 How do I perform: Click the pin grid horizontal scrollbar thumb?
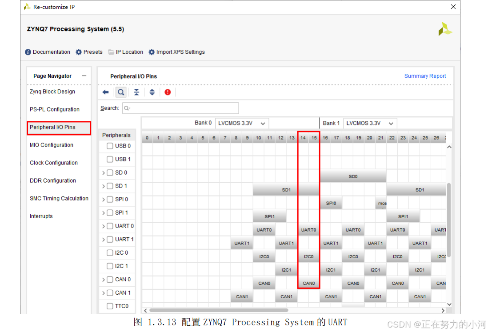coord(219,310)
